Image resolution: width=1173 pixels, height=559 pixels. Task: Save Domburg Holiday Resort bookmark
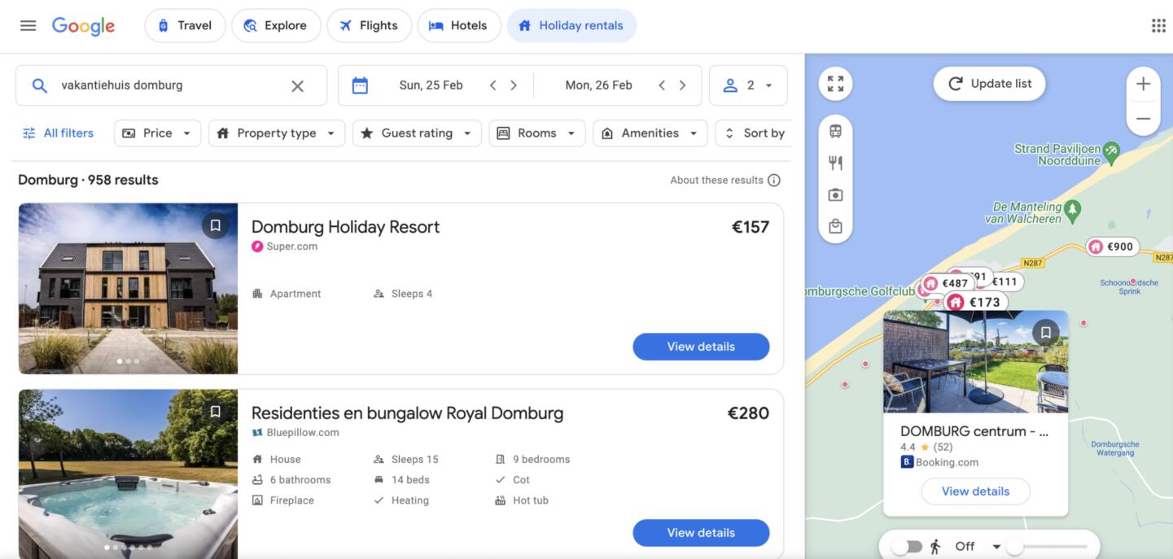215,225
